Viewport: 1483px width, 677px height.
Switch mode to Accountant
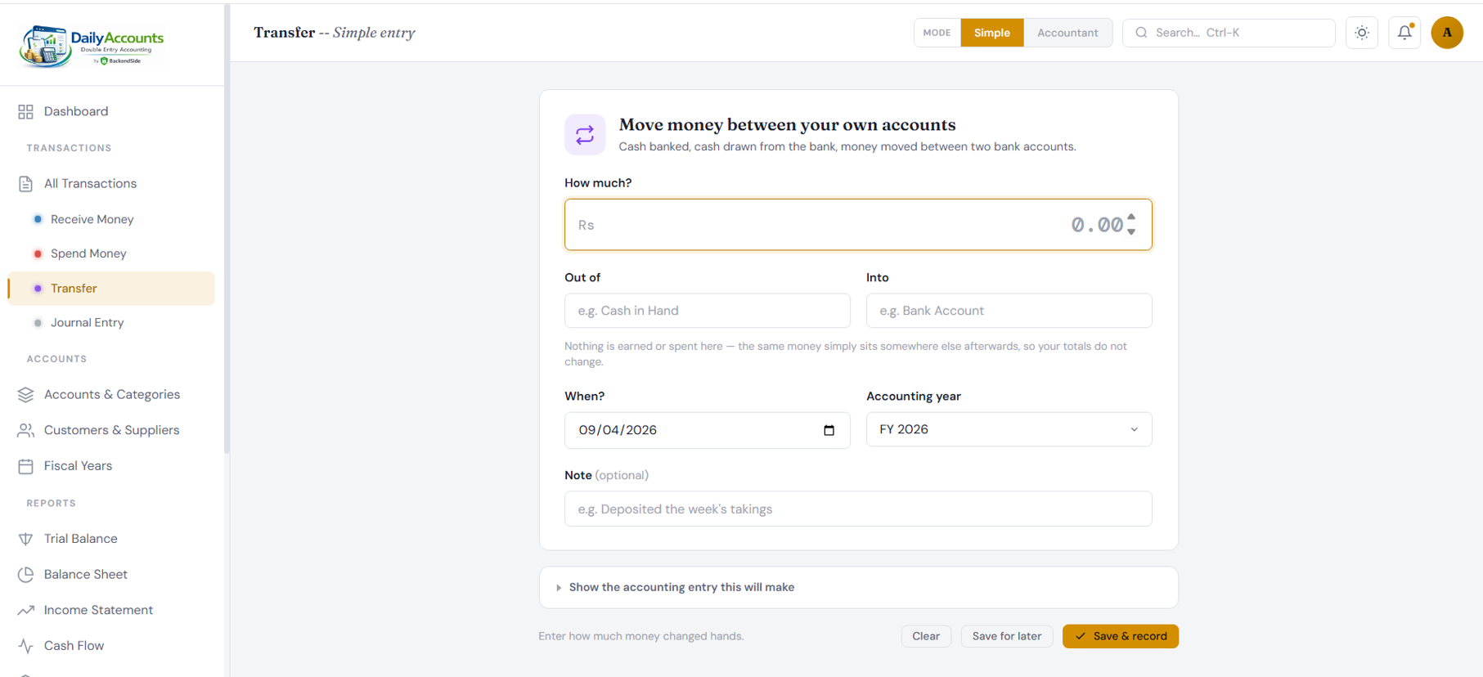1067,33
